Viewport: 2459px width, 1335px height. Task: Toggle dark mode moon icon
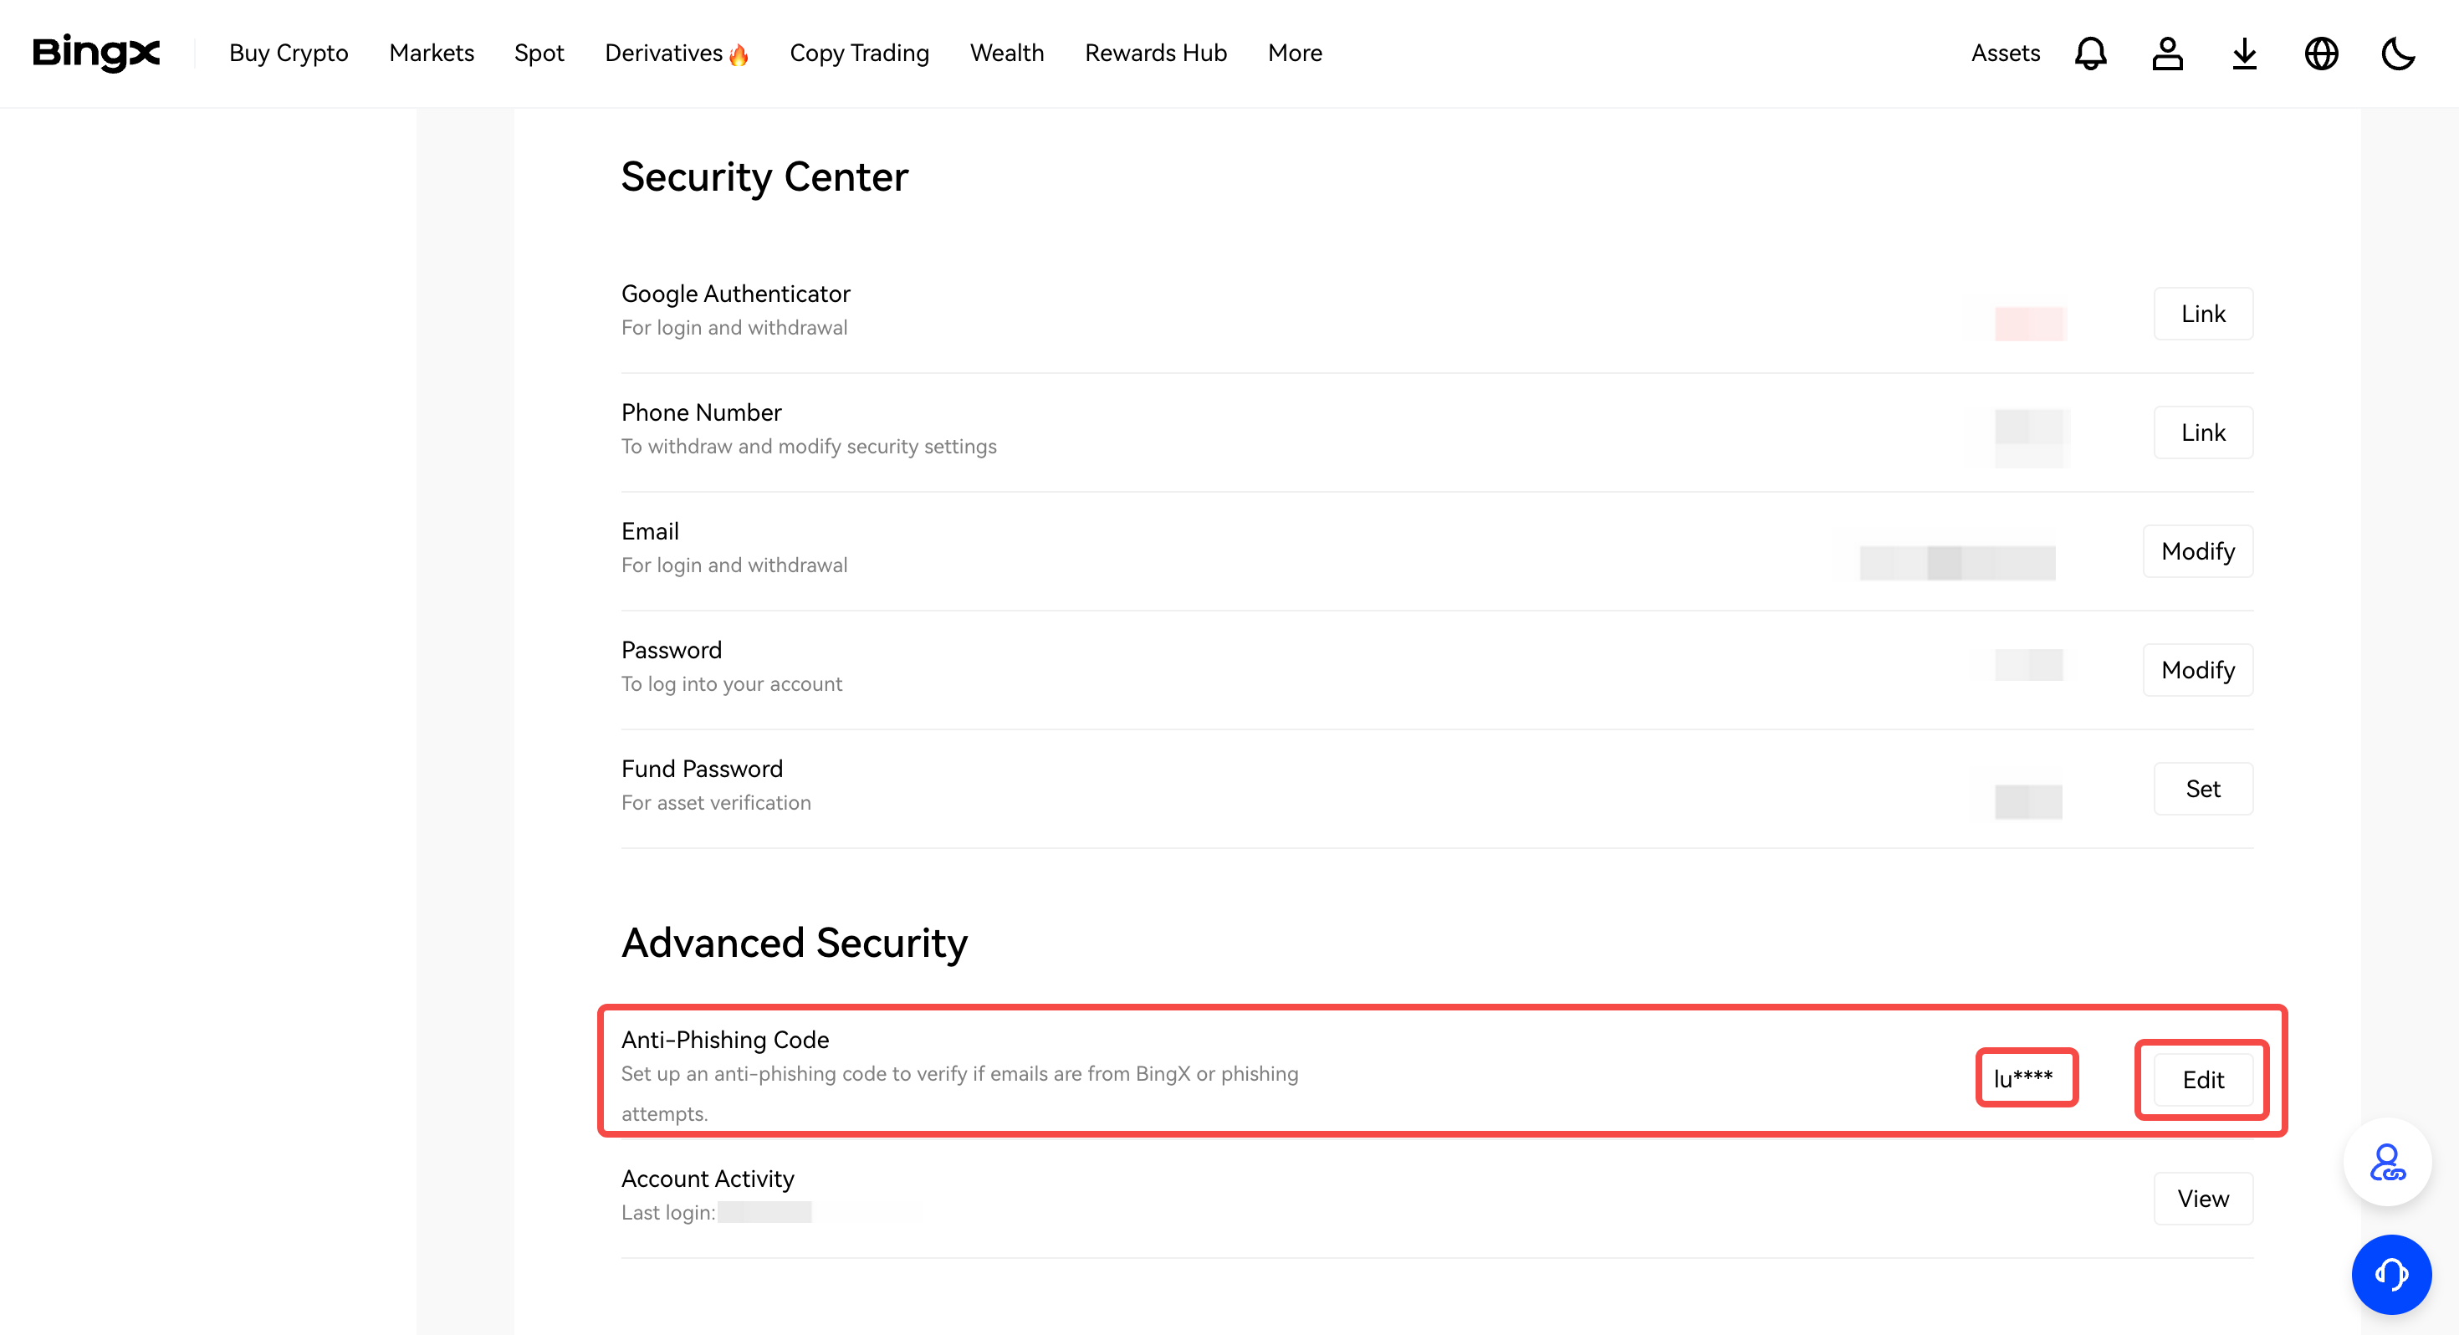(x=2397, y=54)
